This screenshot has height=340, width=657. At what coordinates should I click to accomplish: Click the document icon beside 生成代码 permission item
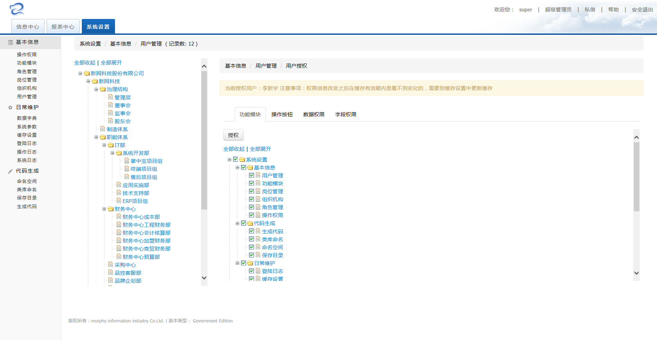click(258, 231)
